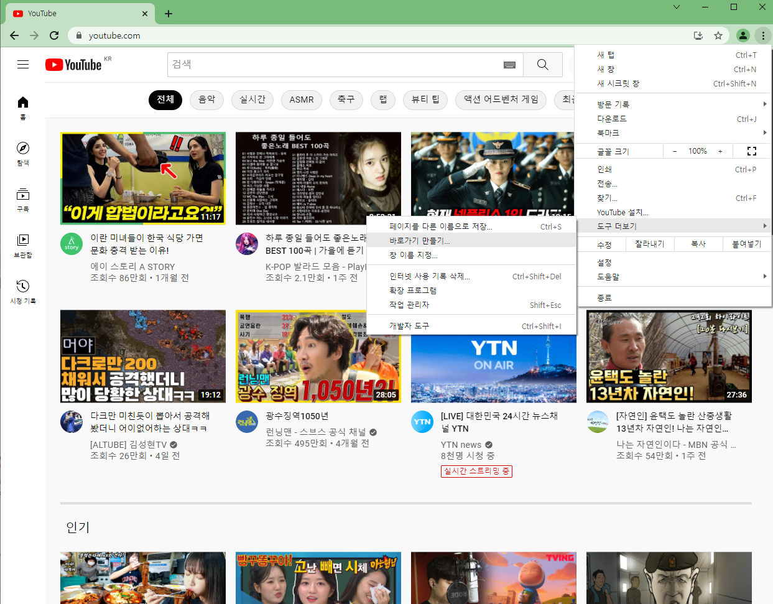Select the 실시간 filter chip
Screen dimensions: 773x604
pyautogui.click(x=252, y=100)
